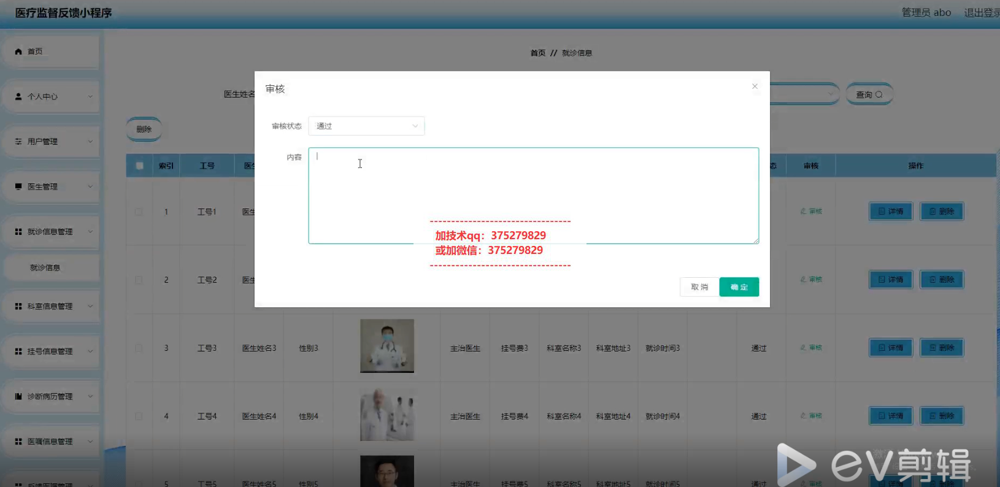Click the doctor photo thumbnail in row 3

[x=387, y=346]
